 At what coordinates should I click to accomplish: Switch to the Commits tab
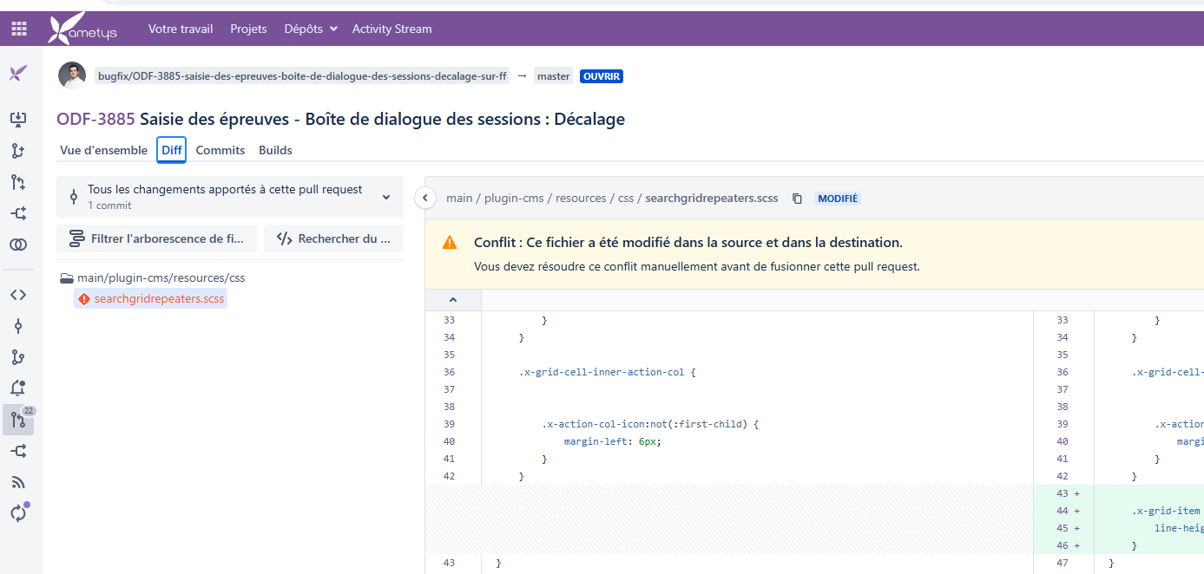click(220, 150)
